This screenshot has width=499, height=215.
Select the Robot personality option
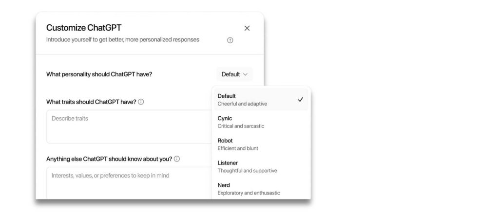261,144
